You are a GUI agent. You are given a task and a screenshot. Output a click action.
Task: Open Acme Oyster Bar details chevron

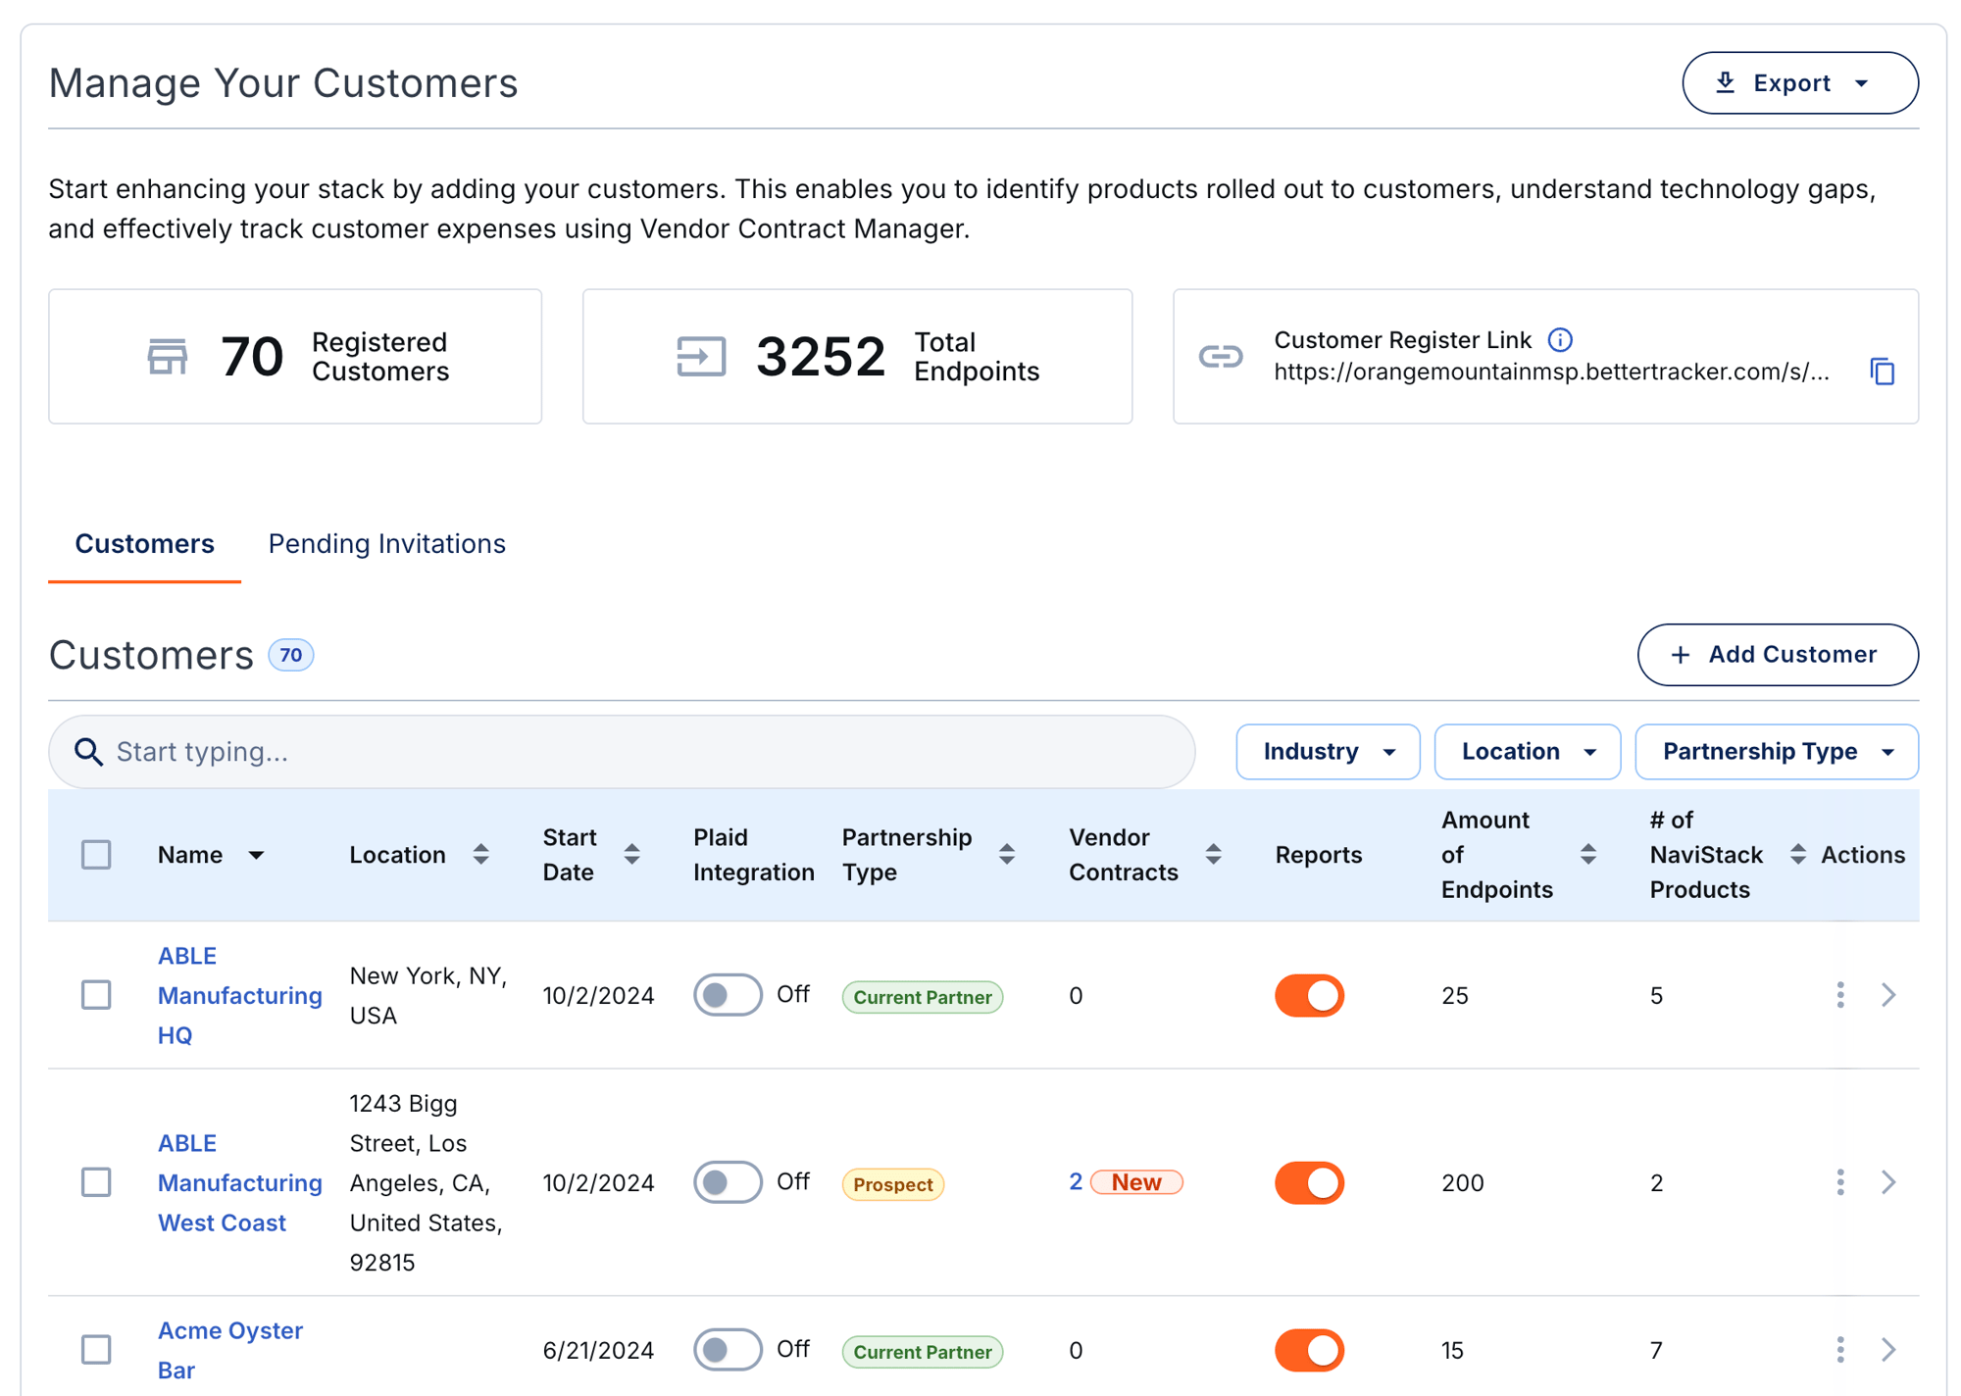[x=1889, y=1350]
